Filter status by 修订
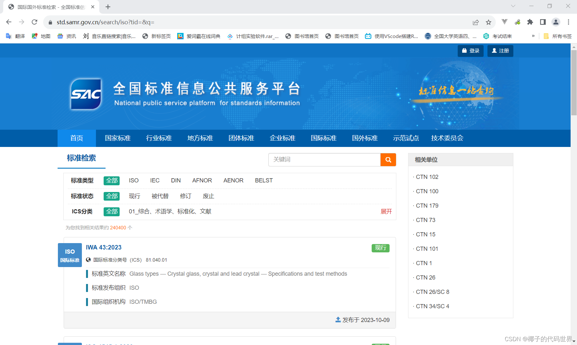The width and height of the screenshot is (577, 345). (186, 196)
